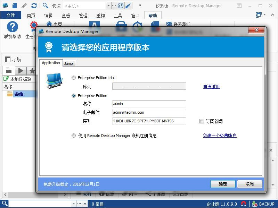
Task: Click the status bar search magnifier icon
Action: coord(5,204)
